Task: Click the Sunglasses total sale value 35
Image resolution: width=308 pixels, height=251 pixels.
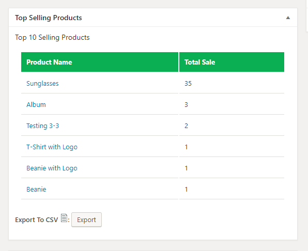Action: [x=188, y=83]
